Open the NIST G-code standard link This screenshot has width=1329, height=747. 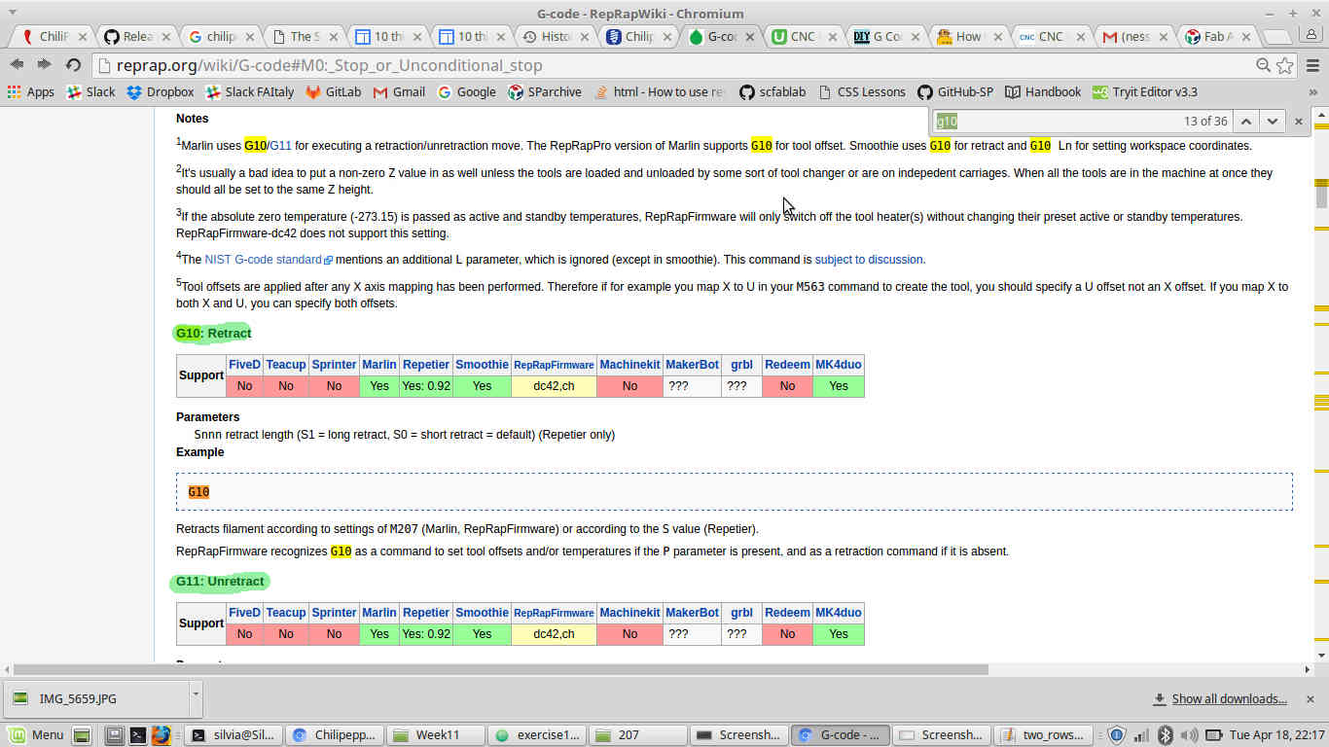pos(269,260)
